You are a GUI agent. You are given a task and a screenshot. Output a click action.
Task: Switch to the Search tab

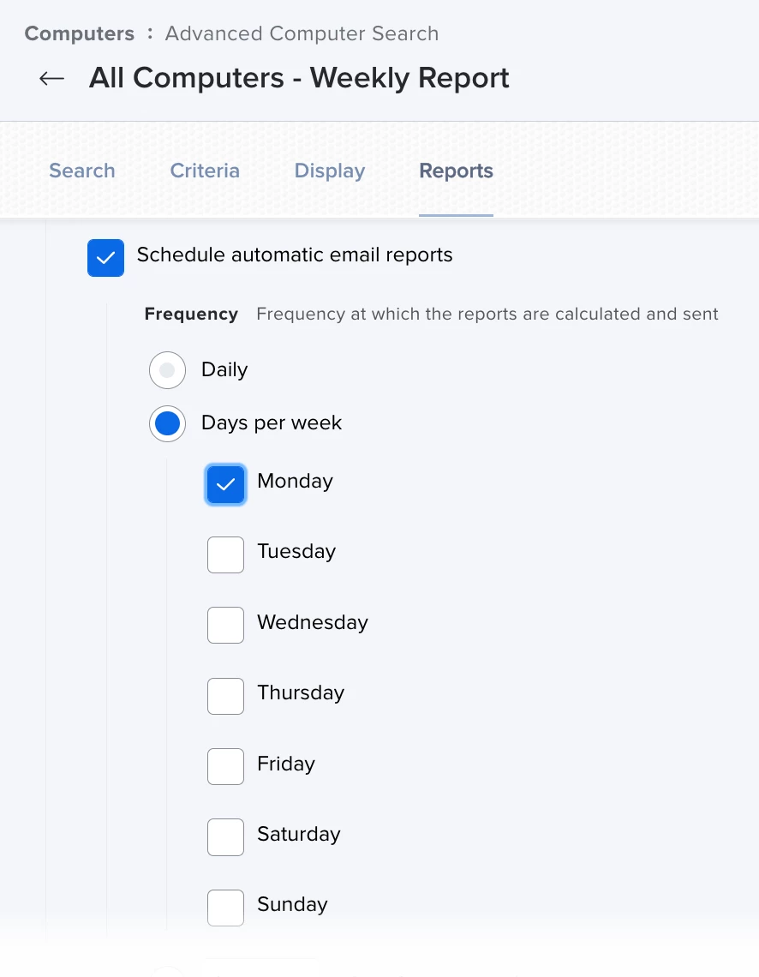click(x=82, y=171)
